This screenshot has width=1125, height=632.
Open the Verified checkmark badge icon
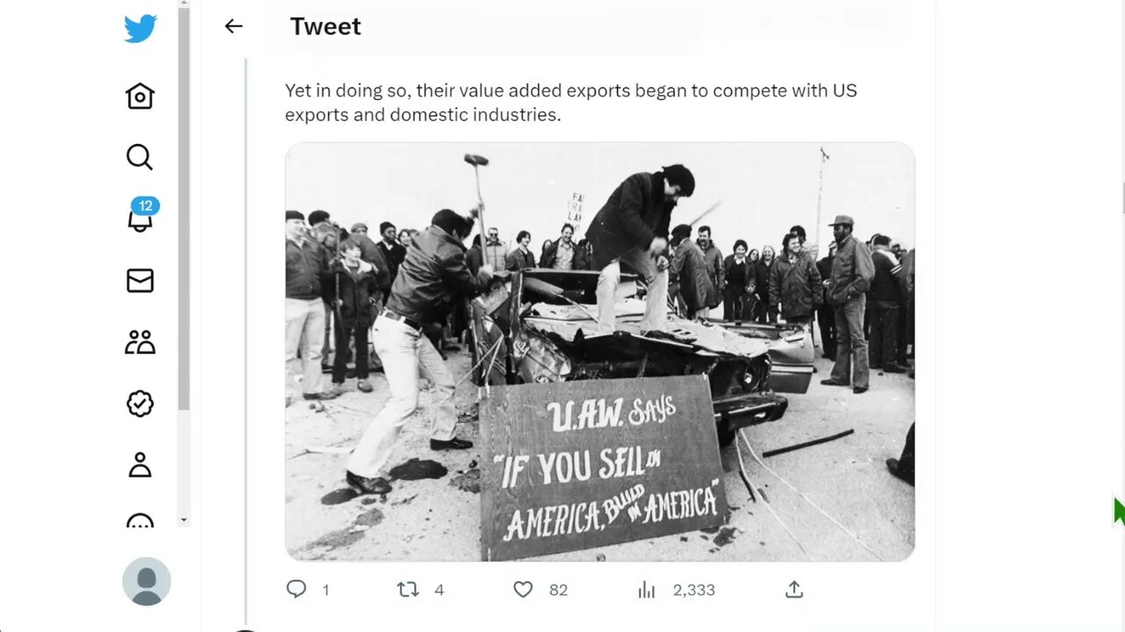click(140, 403)
